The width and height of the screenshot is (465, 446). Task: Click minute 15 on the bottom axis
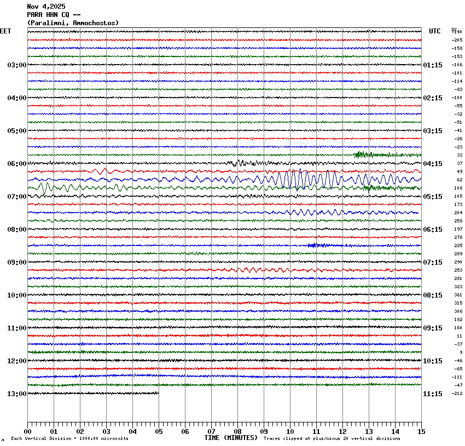[x=421, y=432]
